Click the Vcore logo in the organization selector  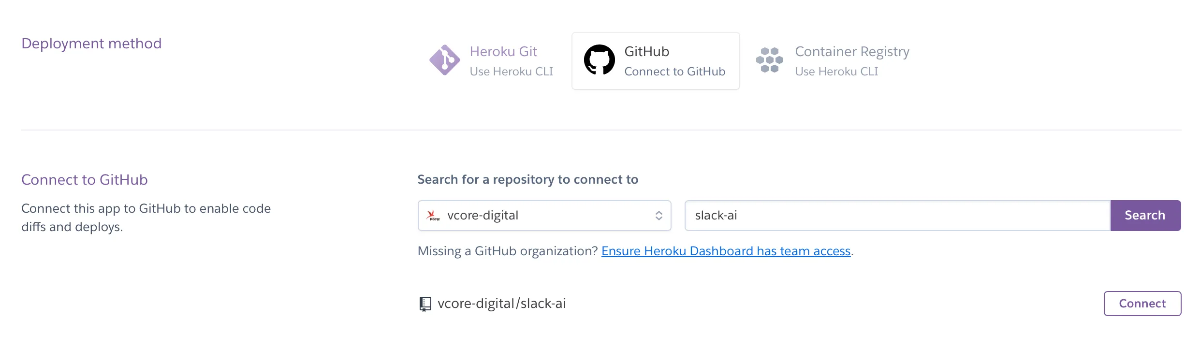[x=433, y=216]
